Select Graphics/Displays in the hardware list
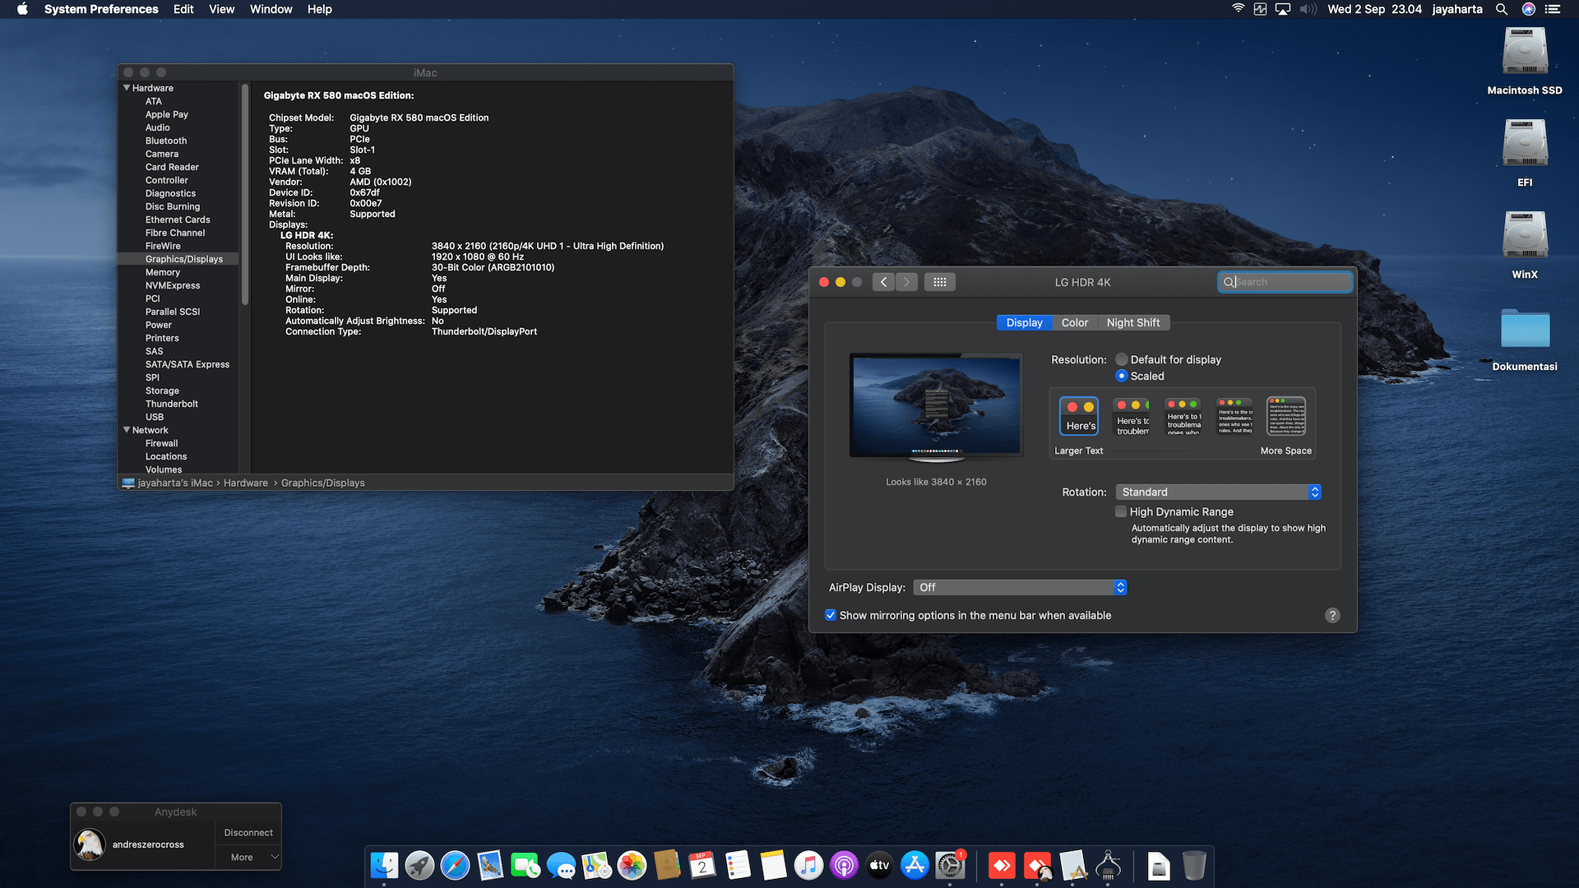 click(x=184, y=258)
